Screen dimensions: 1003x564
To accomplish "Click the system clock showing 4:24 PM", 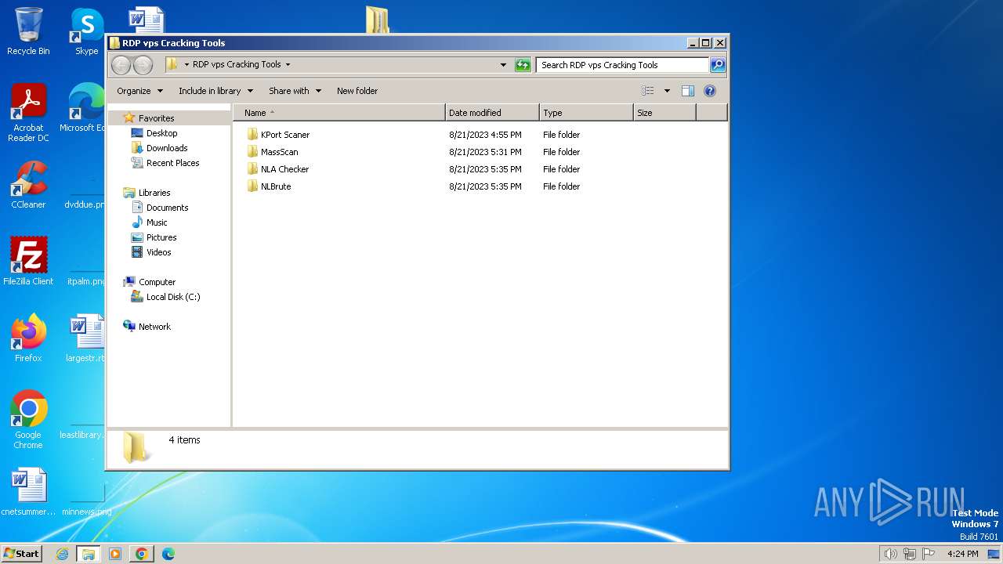I will (963, 554).
